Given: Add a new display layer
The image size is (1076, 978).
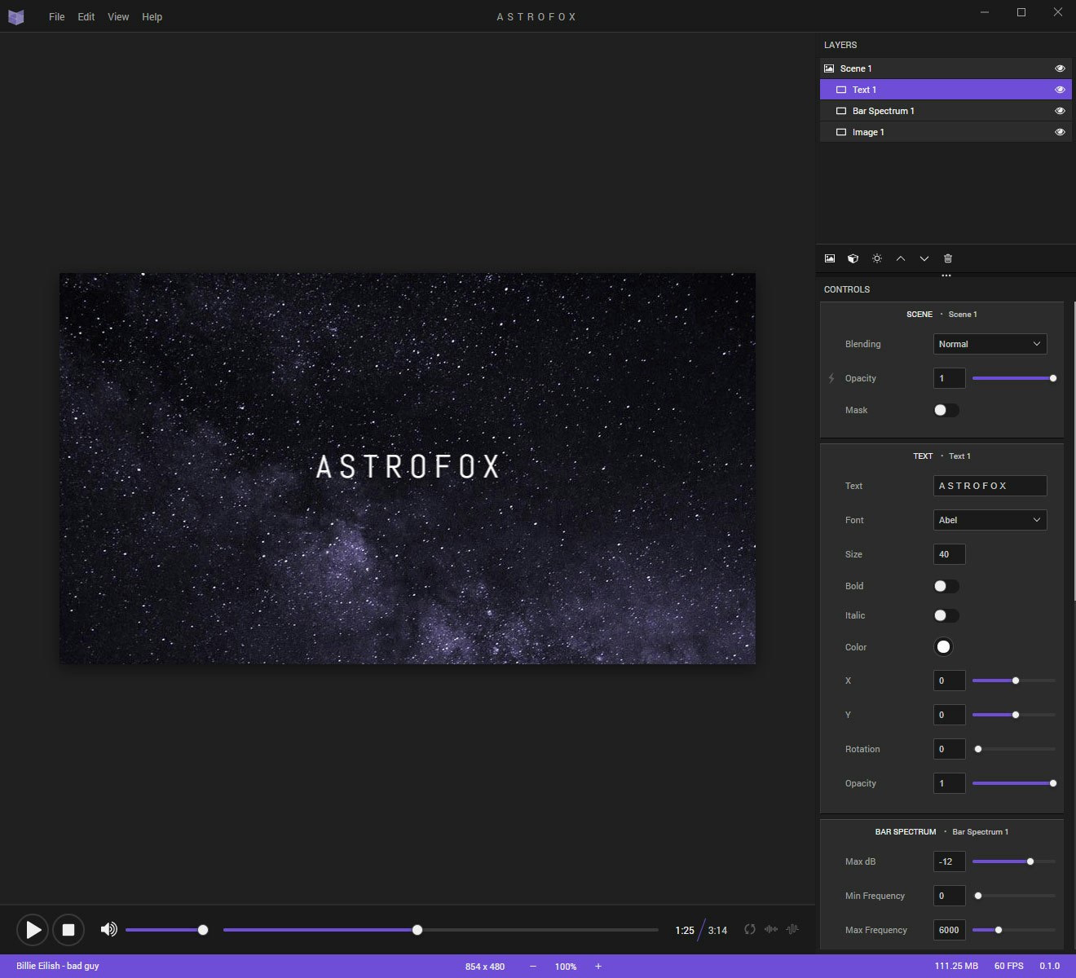Looking at the screenshot, I should [x=829, y=258].
